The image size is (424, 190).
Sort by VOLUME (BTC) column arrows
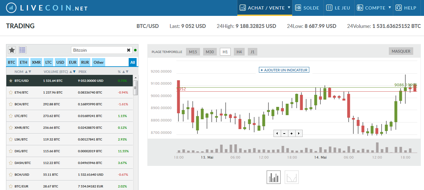tap(73, 72)
